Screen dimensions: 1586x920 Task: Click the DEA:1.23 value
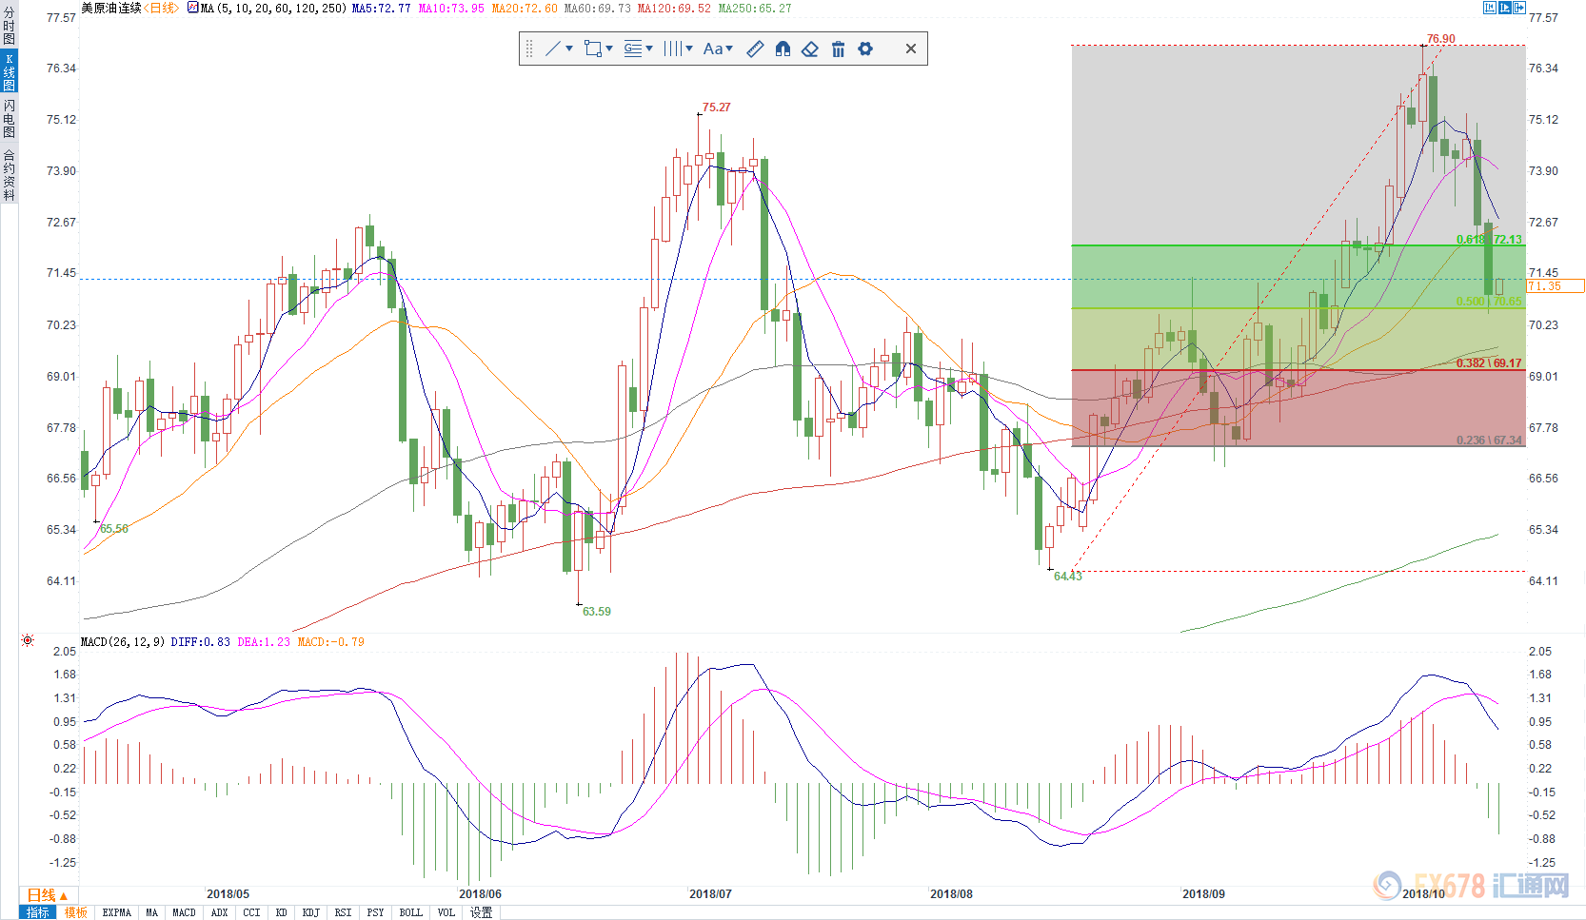(x=264, y=642)
